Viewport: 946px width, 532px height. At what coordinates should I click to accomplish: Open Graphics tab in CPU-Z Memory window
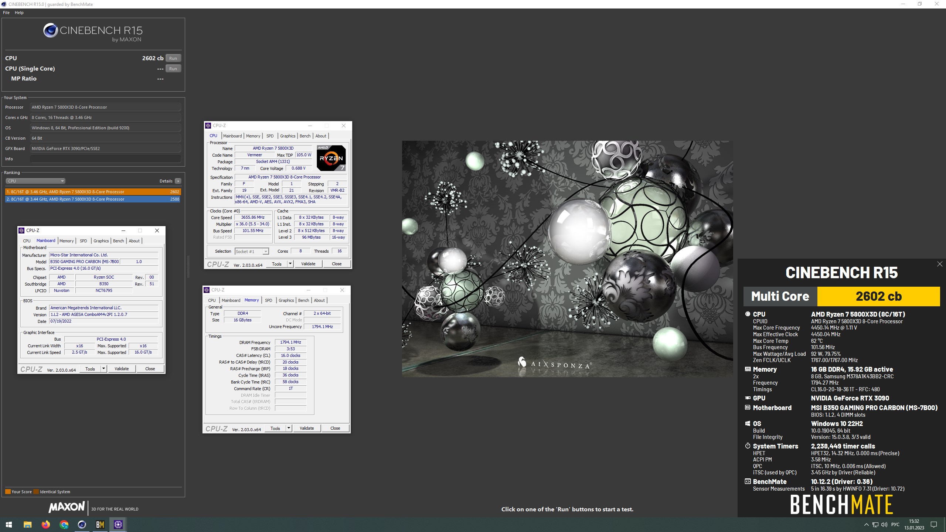point(286,300)
